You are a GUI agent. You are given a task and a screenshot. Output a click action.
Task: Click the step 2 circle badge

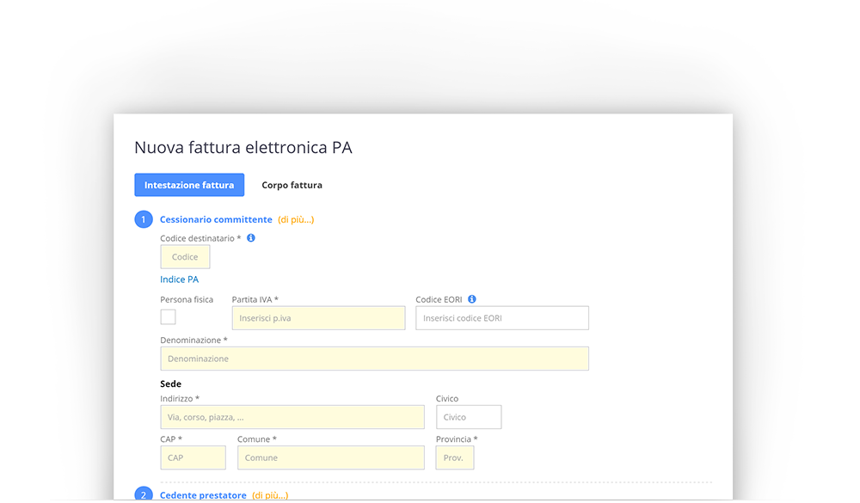coord(144,494)
